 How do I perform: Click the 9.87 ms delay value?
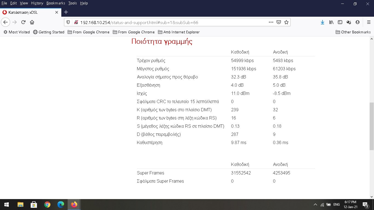click(239, 142)
